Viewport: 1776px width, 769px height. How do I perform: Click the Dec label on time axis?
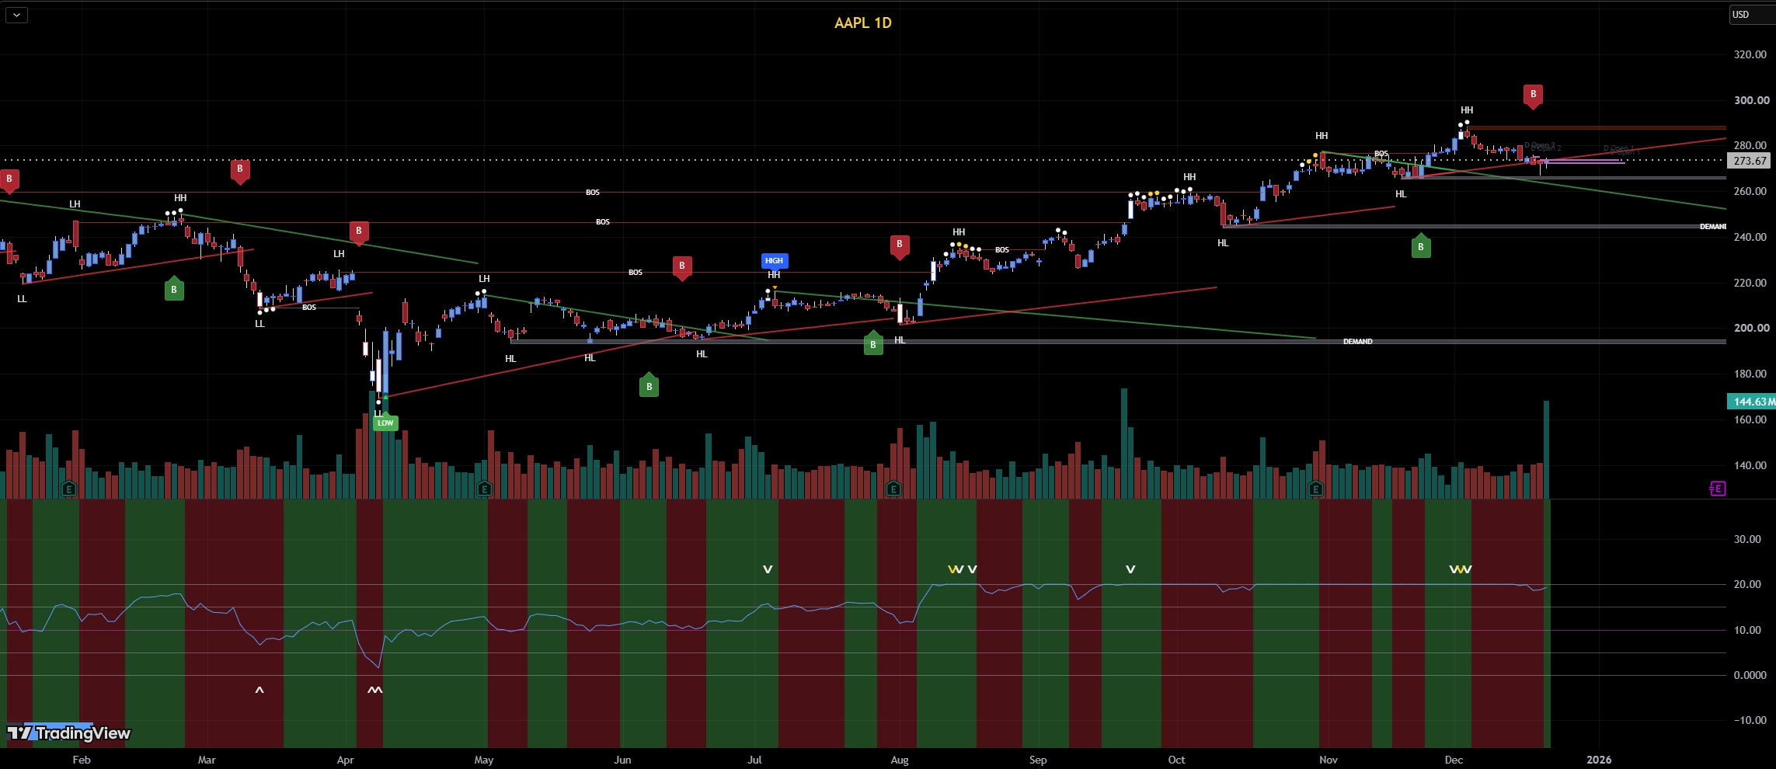click(x=1454, y=760)
